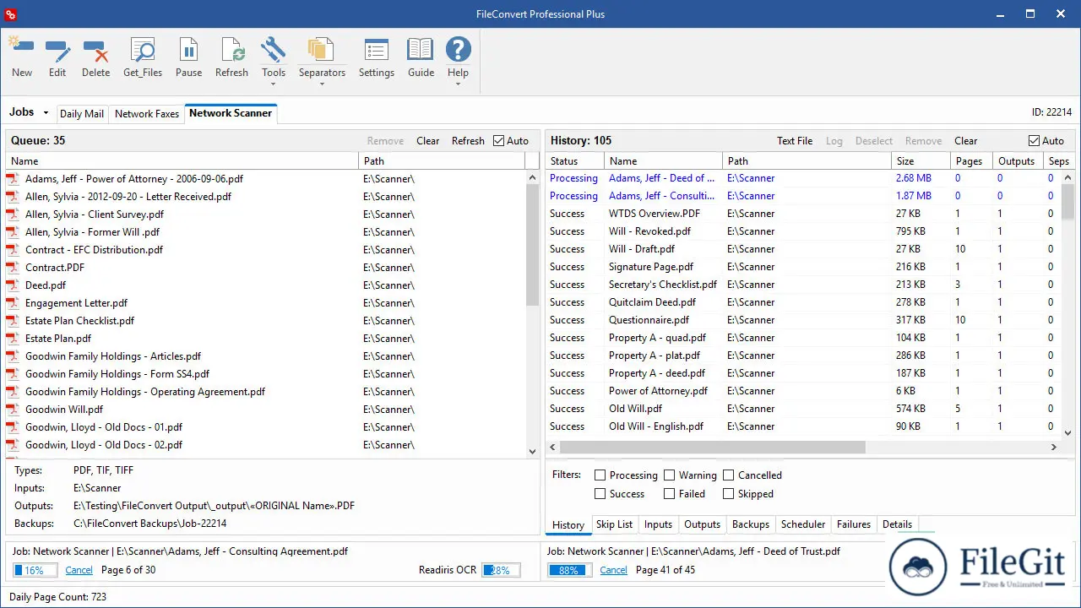Select Power of Attorney.pdf history row
Image resolution: width=1081 pixels, height=608 pixels.
[802, 391]
